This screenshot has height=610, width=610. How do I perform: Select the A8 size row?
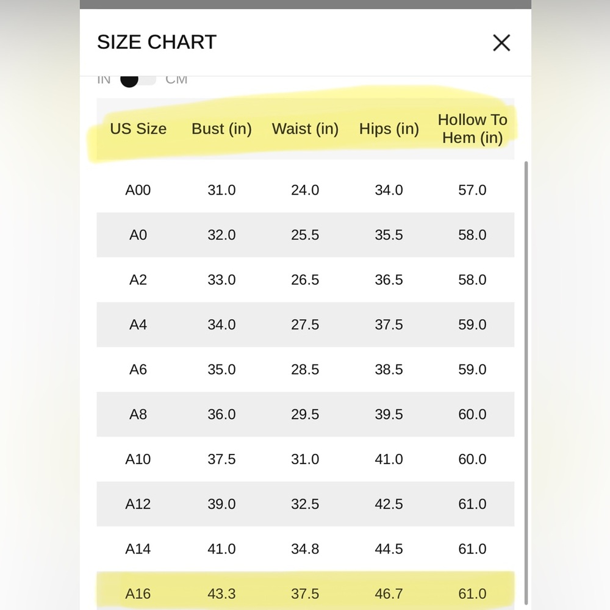click(306, 414)
